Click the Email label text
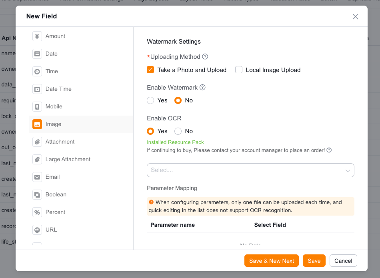This screenshot has width=380, height=278. pos(52,177)
